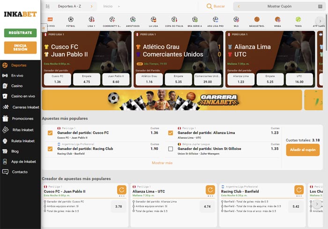Add the 4.74 bet builder odds
This screenshot has width=328, height=229.
(x=207, y=207)
